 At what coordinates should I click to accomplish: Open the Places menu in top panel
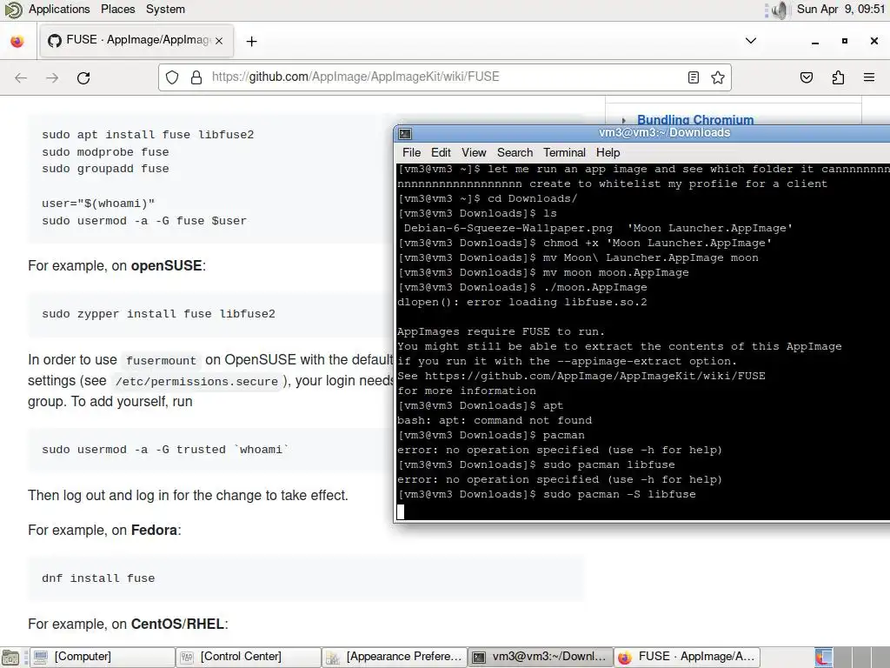click(x=117, y=9)
